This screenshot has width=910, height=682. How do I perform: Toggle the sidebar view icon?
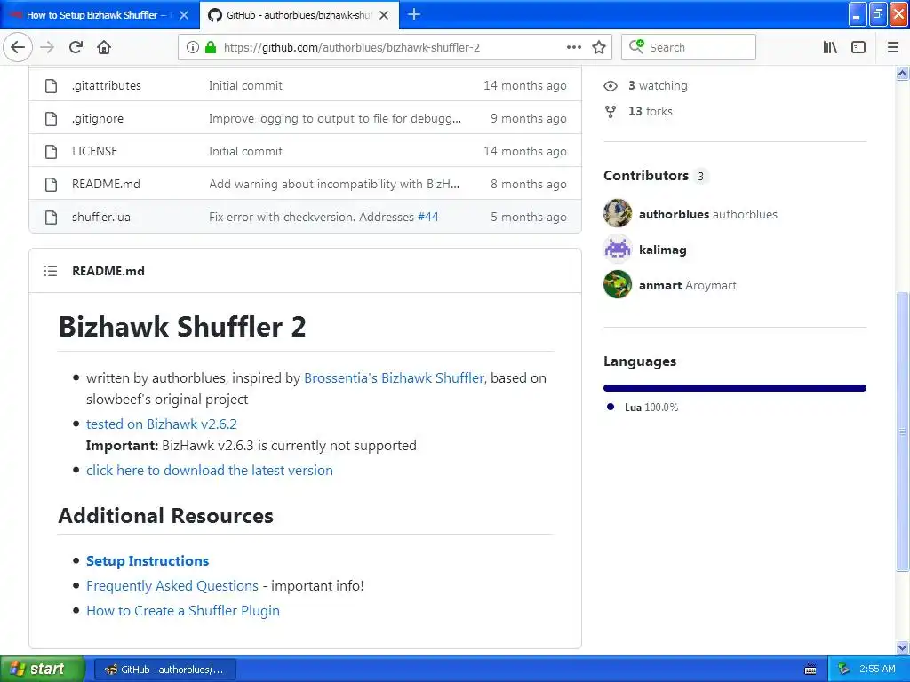point(858,47)
